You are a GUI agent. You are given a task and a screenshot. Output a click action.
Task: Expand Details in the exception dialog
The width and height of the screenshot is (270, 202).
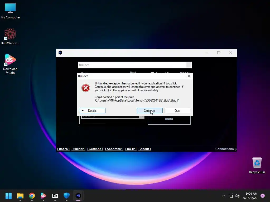coord(93,111)
